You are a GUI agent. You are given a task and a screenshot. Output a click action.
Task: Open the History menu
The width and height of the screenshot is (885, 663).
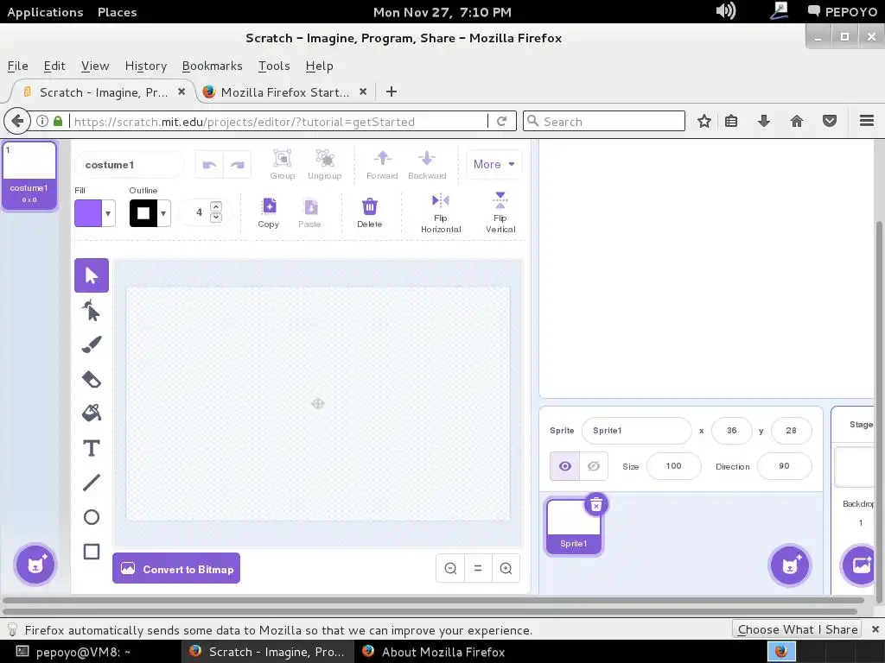(x=145, y=66)
